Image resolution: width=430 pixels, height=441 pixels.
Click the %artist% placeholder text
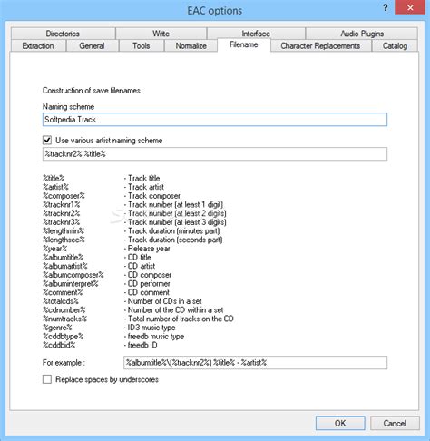pyautogui.click(x=55, y=187)
